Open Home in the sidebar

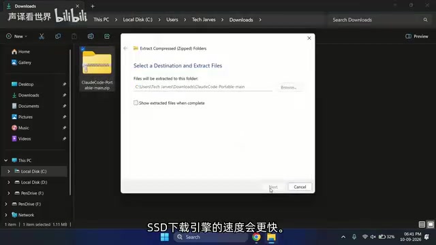[21, 52]
